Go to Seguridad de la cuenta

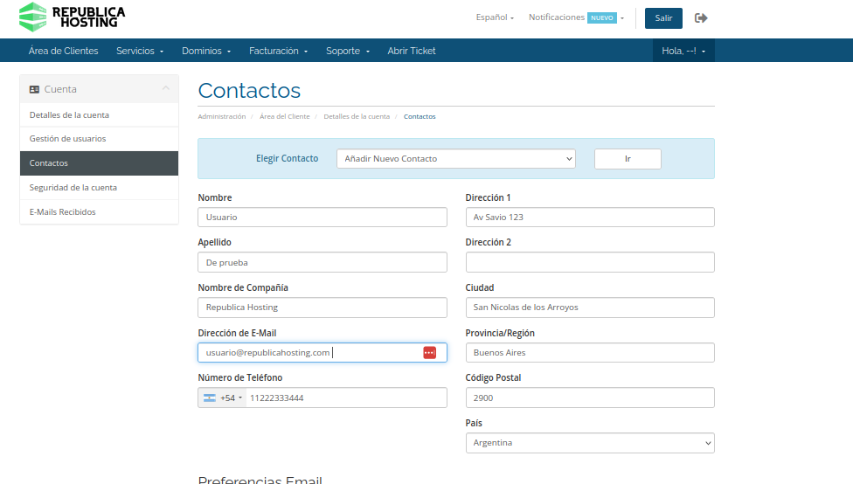pyautogui.click(x=73, y=188)
